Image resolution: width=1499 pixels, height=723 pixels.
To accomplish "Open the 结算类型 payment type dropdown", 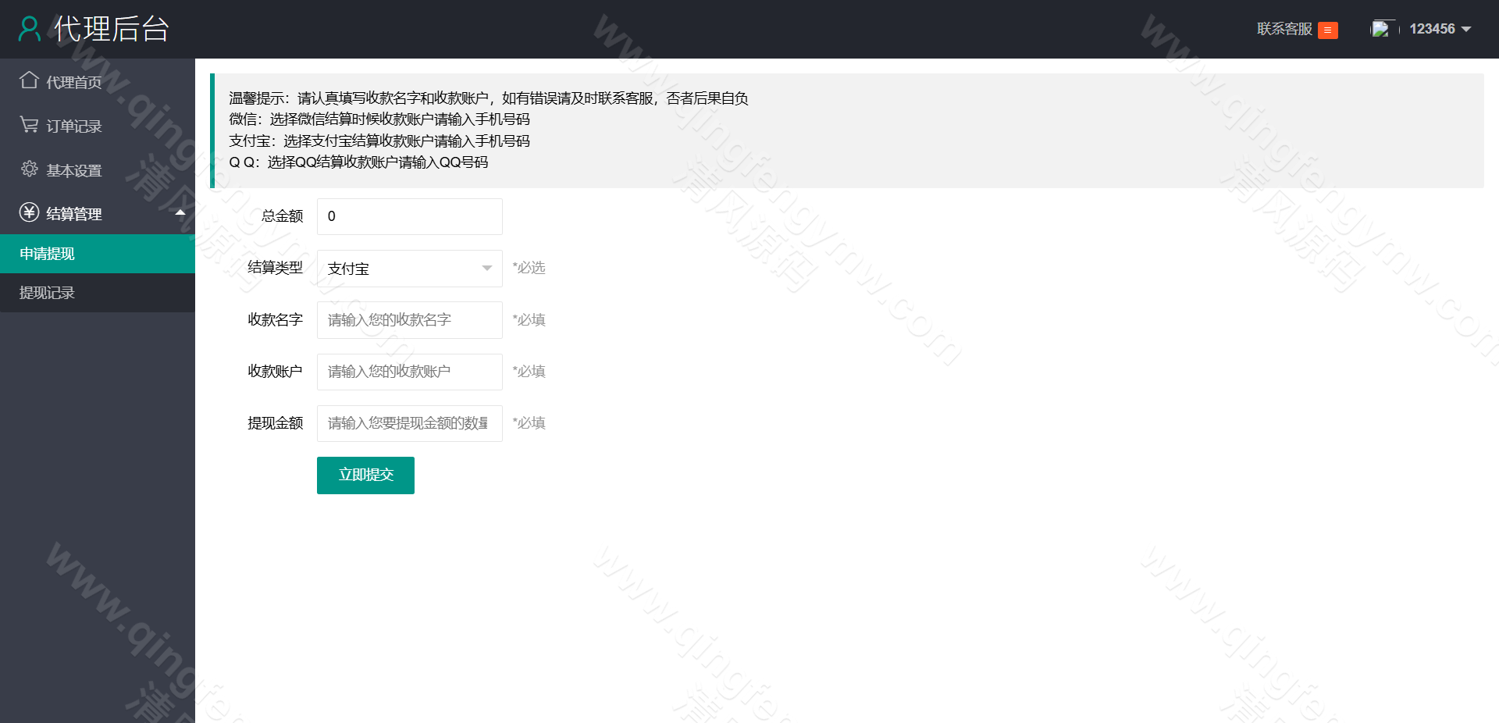I will (x=409, y=268).
